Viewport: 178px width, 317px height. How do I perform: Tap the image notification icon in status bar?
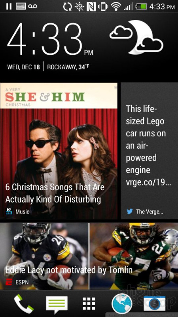coord(21,6)
